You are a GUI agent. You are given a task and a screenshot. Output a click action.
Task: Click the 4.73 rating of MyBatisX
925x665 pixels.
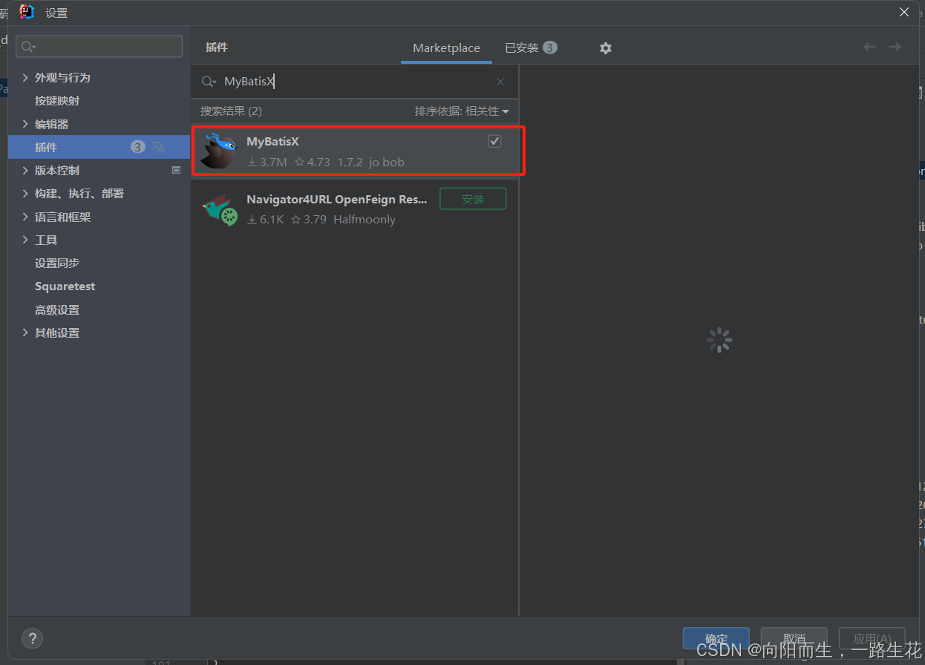pos(313,162)
